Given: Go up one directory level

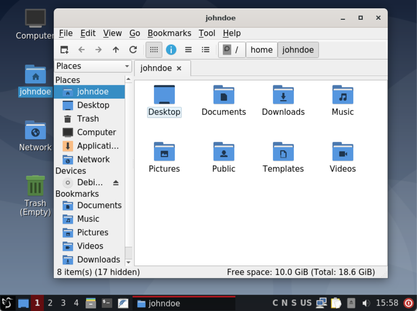Looking at the screenshot, I should (x=116, y=50).
